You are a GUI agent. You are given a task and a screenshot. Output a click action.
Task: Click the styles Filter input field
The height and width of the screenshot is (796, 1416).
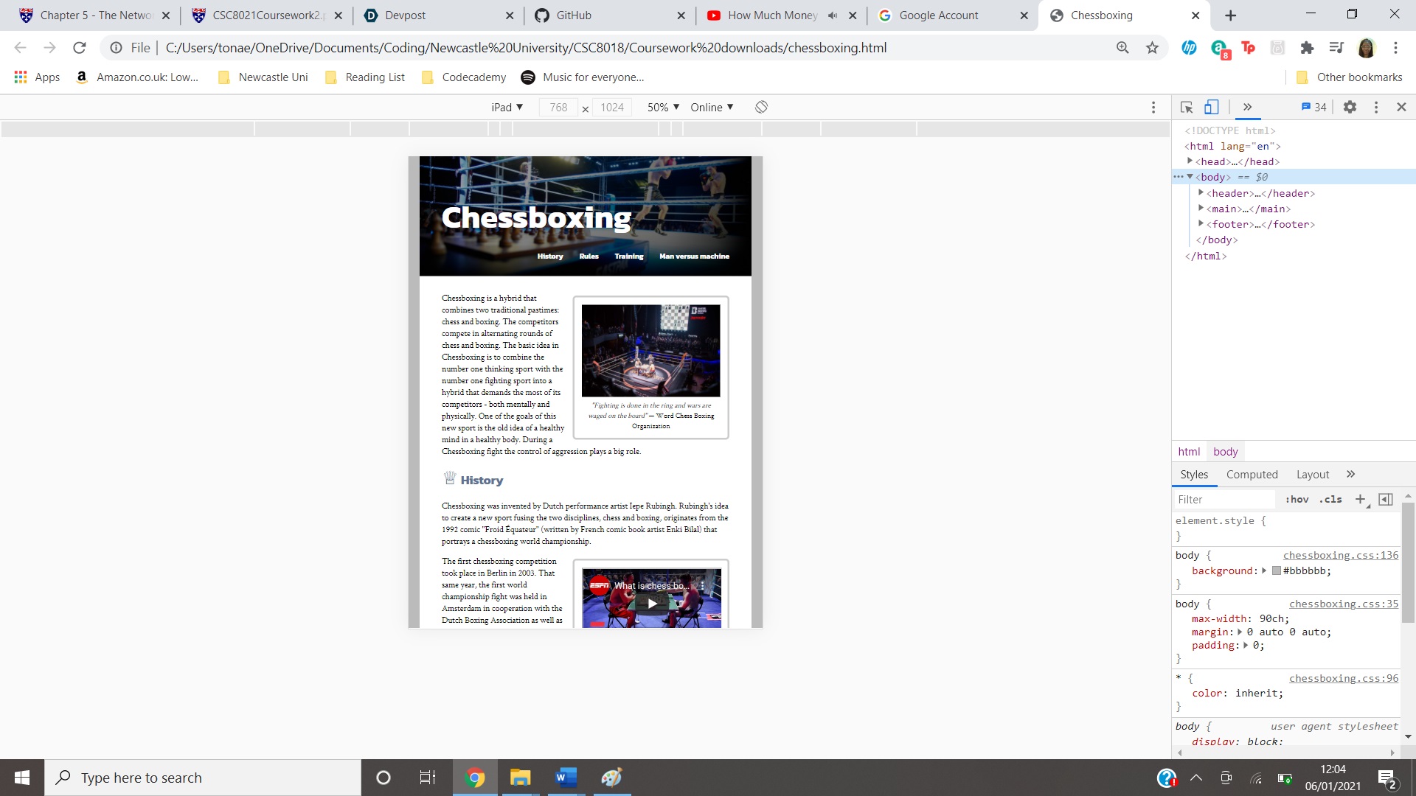click(x=1224, y=500)
